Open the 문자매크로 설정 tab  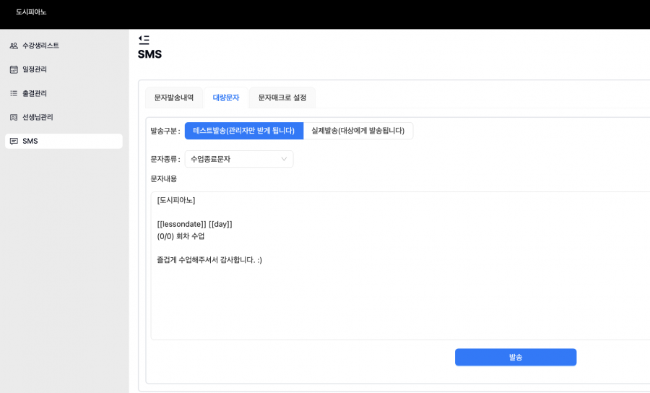[x=282, y=98]
